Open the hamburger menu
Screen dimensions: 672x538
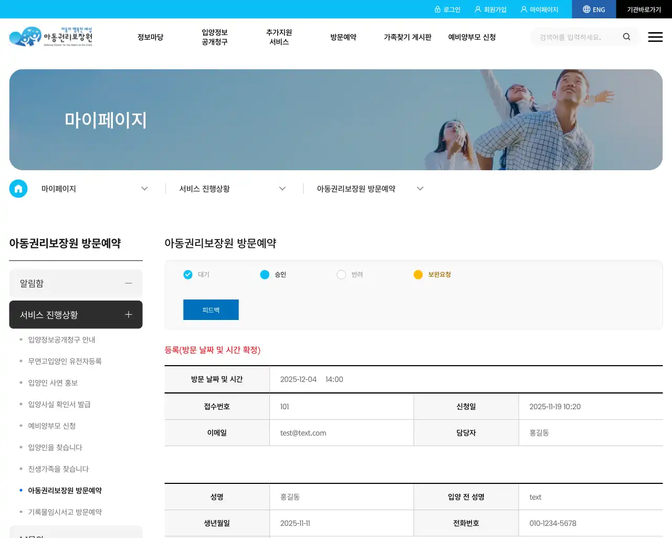(655, 37)
